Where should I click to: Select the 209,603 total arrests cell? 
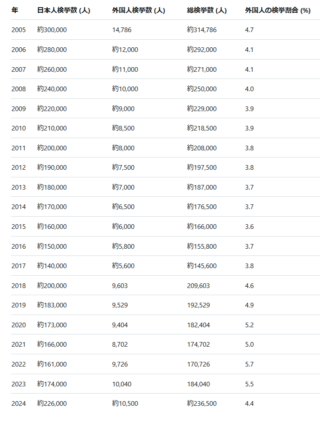198,286
